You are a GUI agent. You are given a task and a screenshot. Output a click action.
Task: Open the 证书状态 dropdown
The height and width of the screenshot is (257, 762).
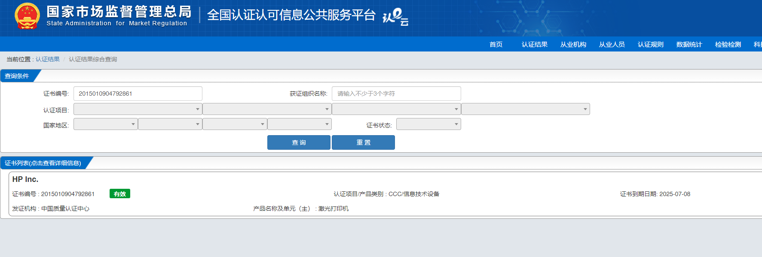428,124
